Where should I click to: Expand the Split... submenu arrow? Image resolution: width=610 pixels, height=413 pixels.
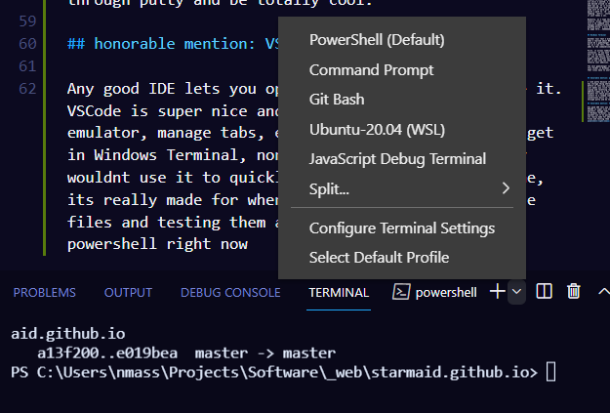[x=506, y=188]
